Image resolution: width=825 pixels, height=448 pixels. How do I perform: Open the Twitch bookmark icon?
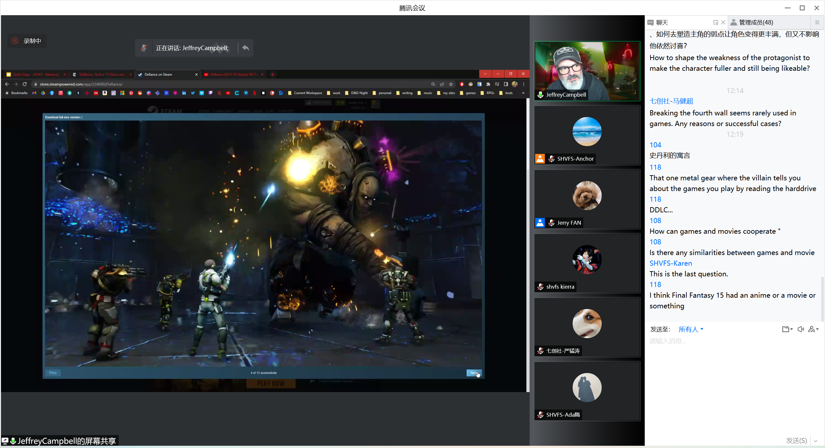pos(210,93)
